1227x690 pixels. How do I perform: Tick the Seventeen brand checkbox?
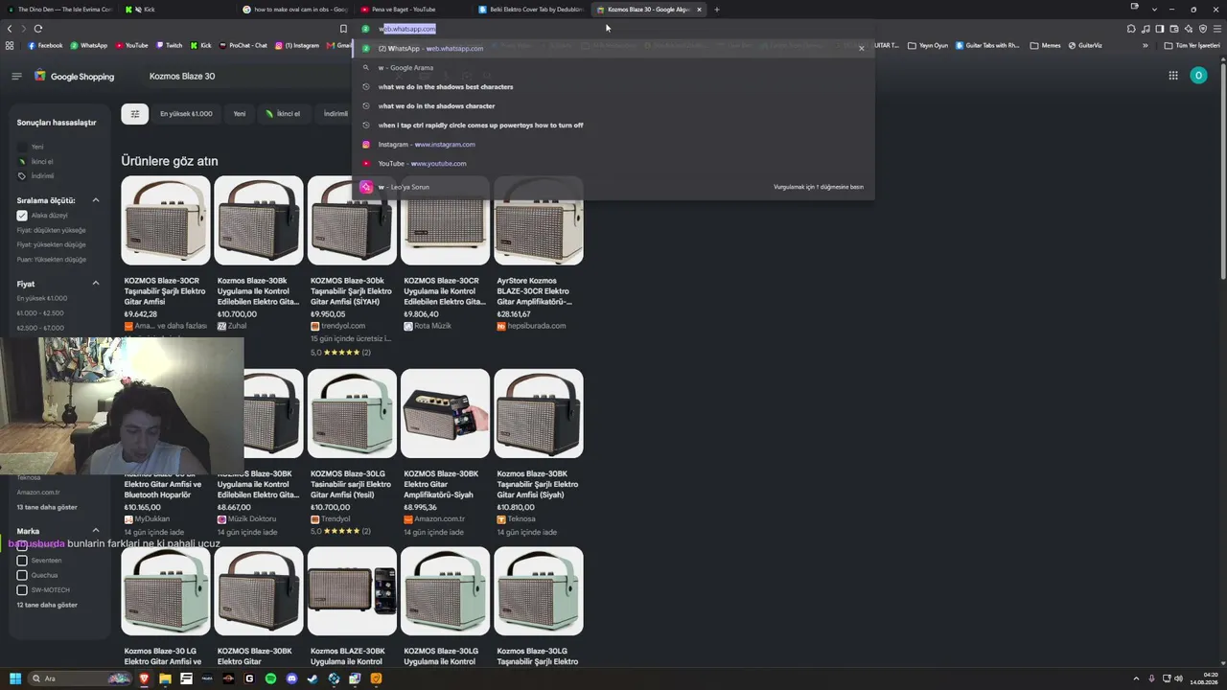[x=22, y=561]
